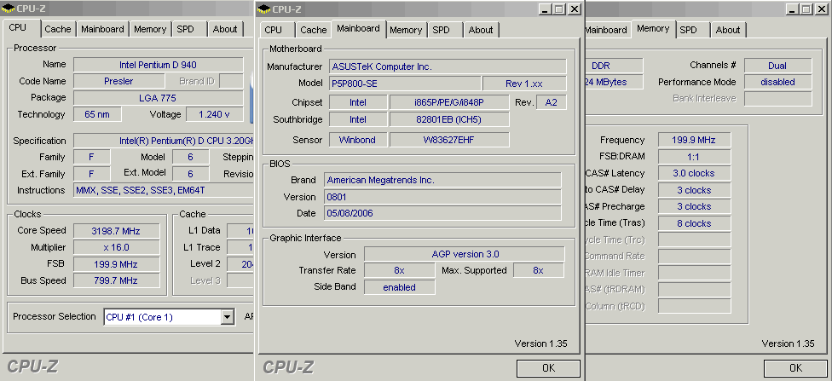This screenshot has width=832, height=381.
Task: Open About tab in the left CPU-Z window
Action: coord(225,29)
